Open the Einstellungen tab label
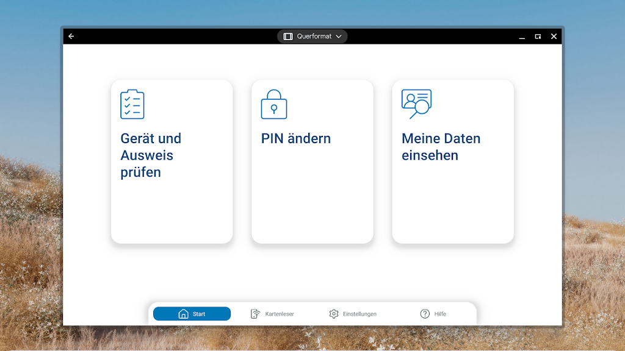 click(x=359, y=314)
